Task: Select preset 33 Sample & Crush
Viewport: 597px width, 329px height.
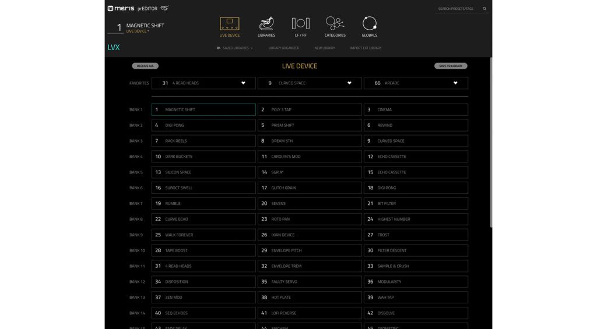Action: (416, 266)
